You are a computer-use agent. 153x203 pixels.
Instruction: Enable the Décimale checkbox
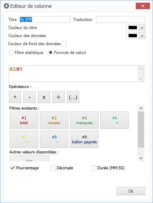53,168
